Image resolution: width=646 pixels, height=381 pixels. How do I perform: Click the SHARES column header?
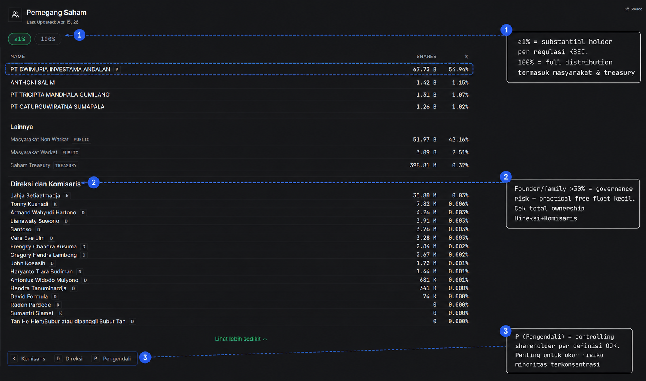point(426,57)
